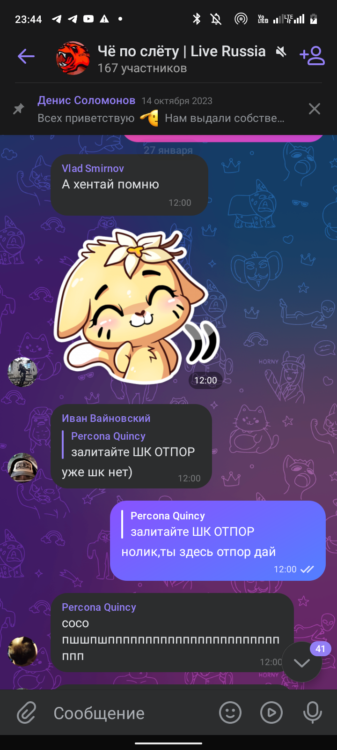The width and height of the screenshot is (337, 750).
Task: Open pinned message from Денис Соломонов
Action: click(161, 109)
